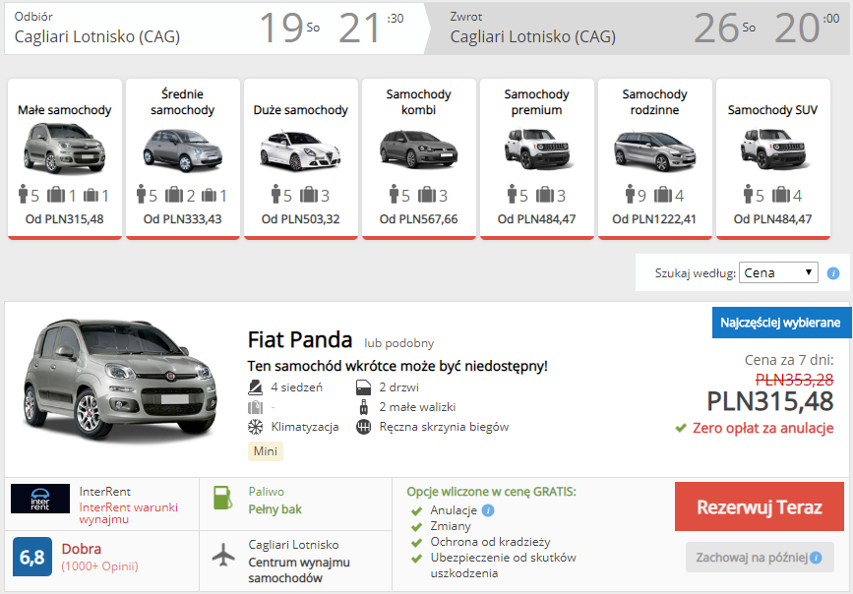Click the passenger icon in Samochody rodzinne card
The height and width of the screenshot is (594, 853).
(630, 194)
